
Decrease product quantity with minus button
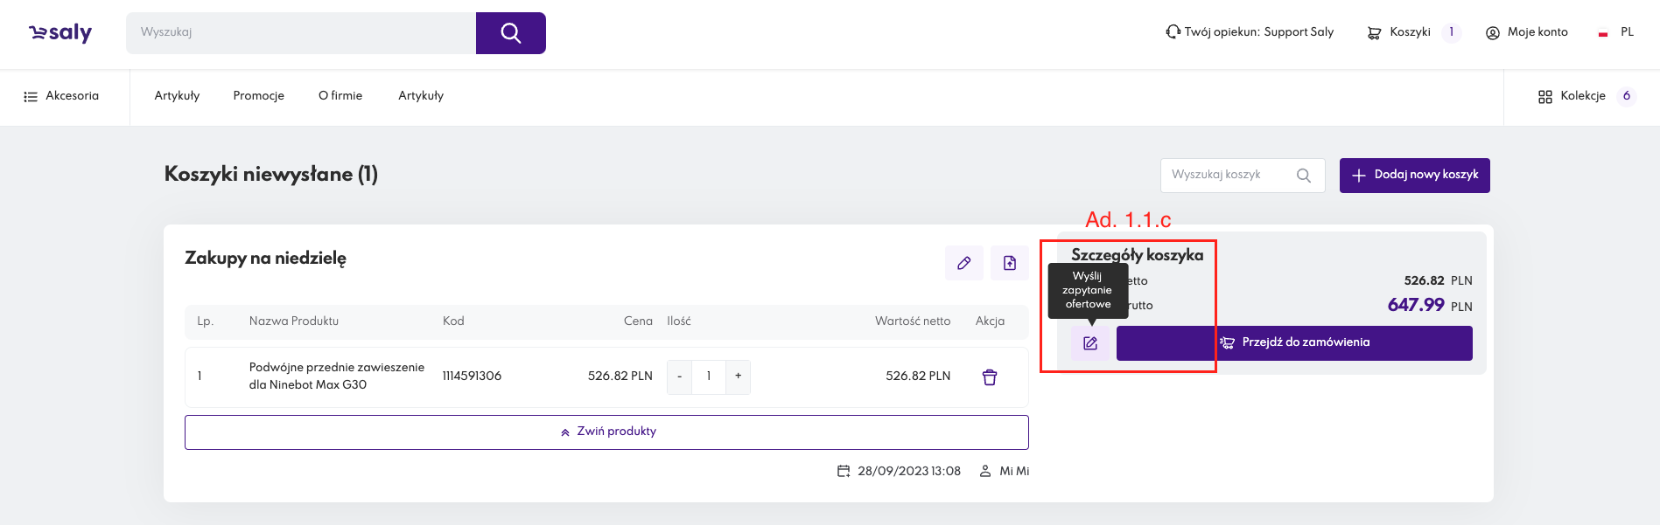[x=679, y=376]
